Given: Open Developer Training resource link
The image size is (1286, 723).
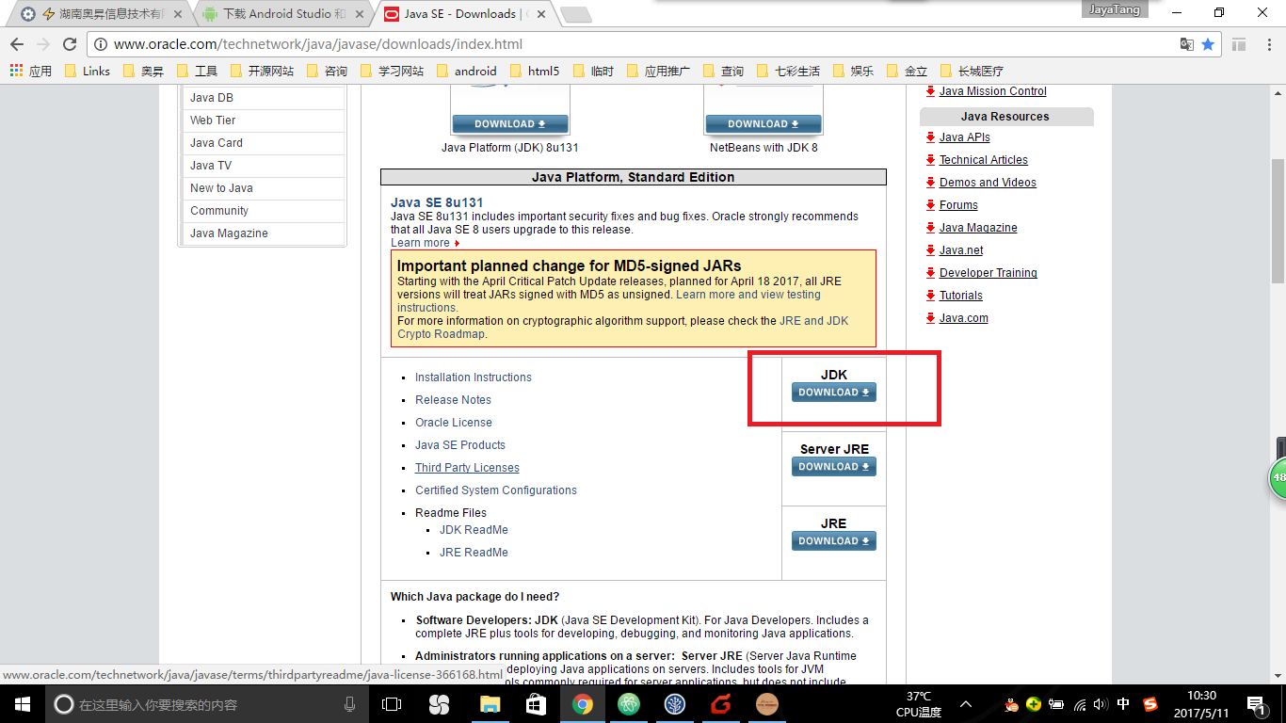Looking at the screenshot, I should 989,273.
